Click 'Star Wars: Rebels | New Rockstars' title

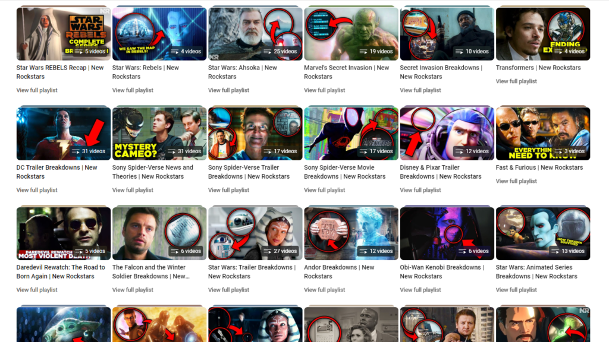tap(145, 72)
